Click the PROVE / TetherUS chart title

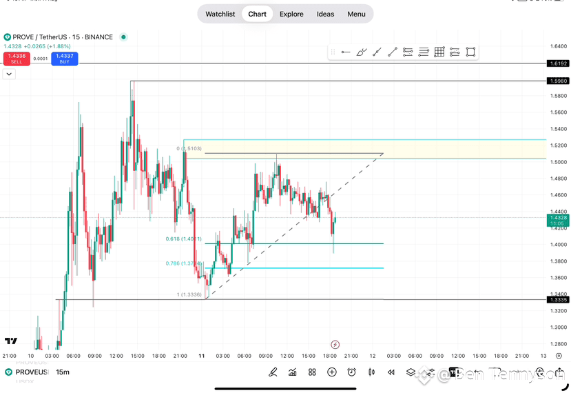(63, 37)
